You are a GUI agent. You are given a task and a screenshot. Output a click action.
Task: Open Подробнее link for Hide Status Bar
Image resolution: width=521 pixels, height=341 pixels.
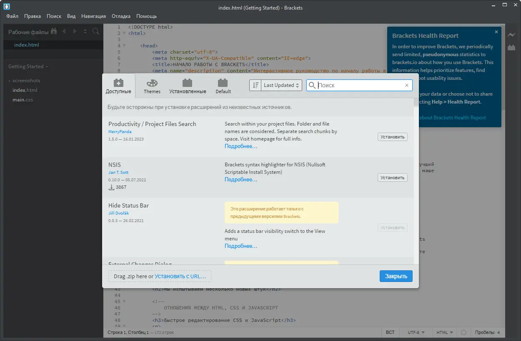(241, 246)
